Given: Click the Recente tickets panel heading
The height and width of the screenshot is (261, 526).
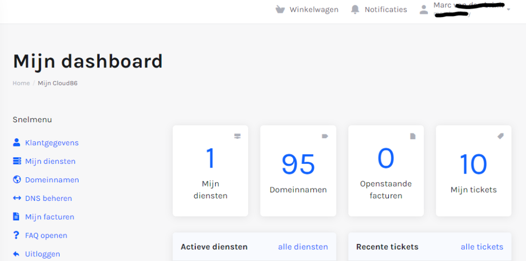Looking at the screenshot, I should [x=387, y=247].
